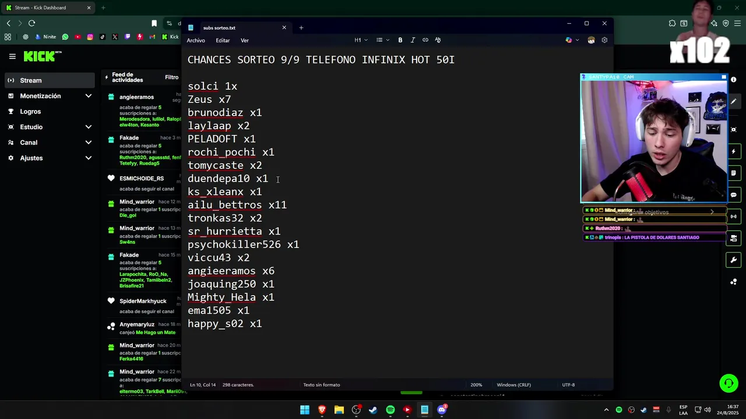Open the lightning bolt icon in Kick right sidebar
The image size is (746, 419).
734,151
